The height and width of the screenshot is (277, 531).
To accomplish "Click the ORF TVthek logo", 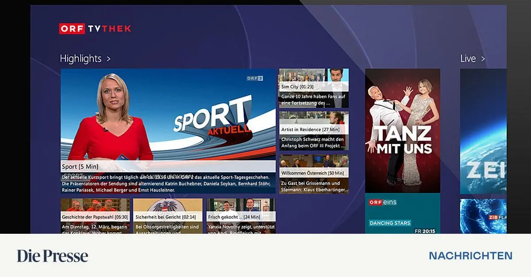I will click(95, 29).
